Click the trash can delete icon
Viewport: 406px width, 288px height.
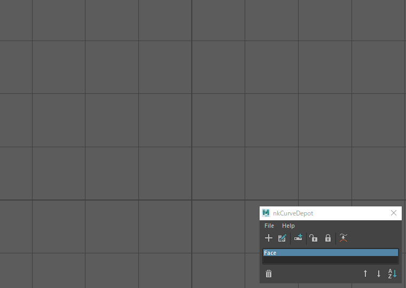(x=269, y=274)
